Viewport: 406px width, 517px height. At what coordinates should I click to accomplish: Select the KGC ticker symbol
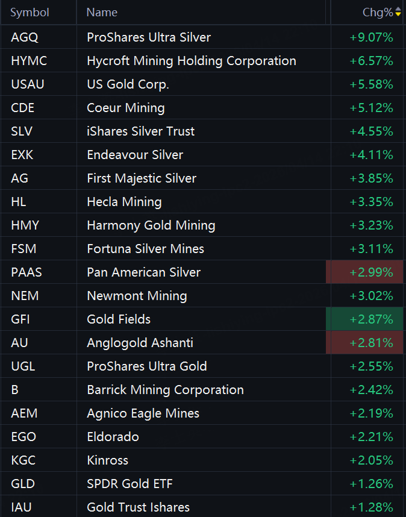tap(23, 460)
